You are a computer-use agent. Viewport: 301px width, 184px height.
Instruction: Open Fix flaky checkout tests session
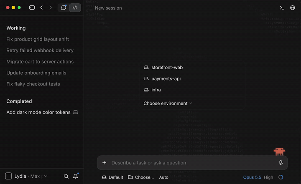33,84
